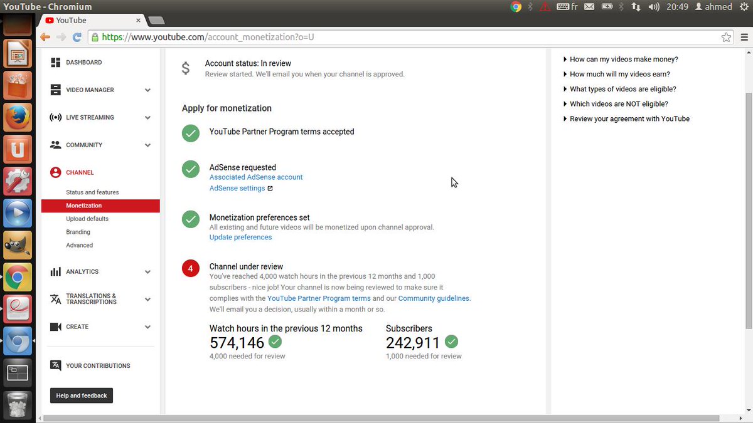Go back with the browser back arrow
753x423 pixels.
click(45, 38)
